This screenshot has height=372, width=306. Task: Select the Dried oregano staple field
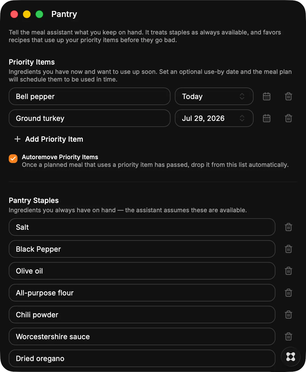pyautogui.click(x=142, y=358)
